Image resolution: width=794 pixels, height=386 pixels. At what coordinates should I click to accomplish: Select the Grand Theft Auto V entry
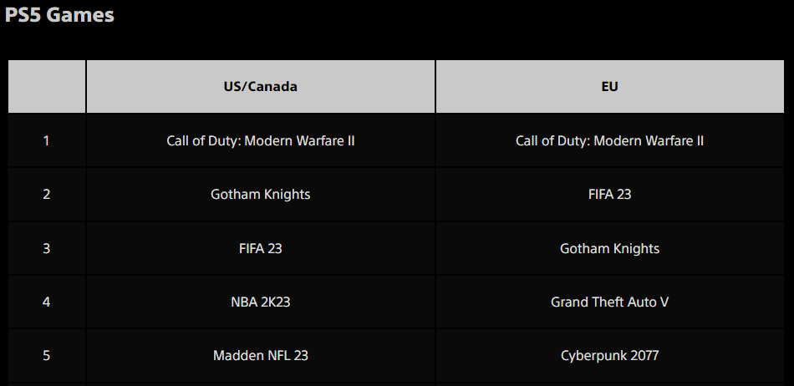pyautogui.click(x=609, y=302)
